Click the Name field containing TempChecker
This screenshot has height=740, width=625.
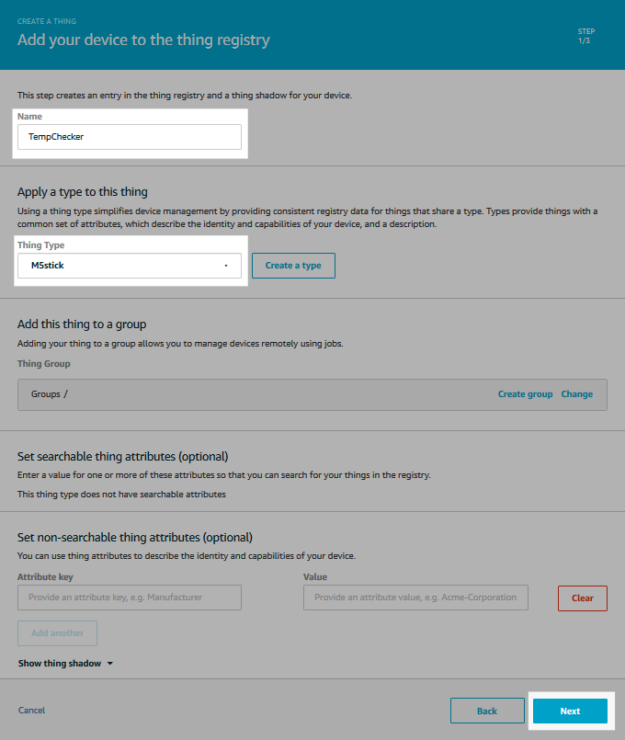pos(129,136)
